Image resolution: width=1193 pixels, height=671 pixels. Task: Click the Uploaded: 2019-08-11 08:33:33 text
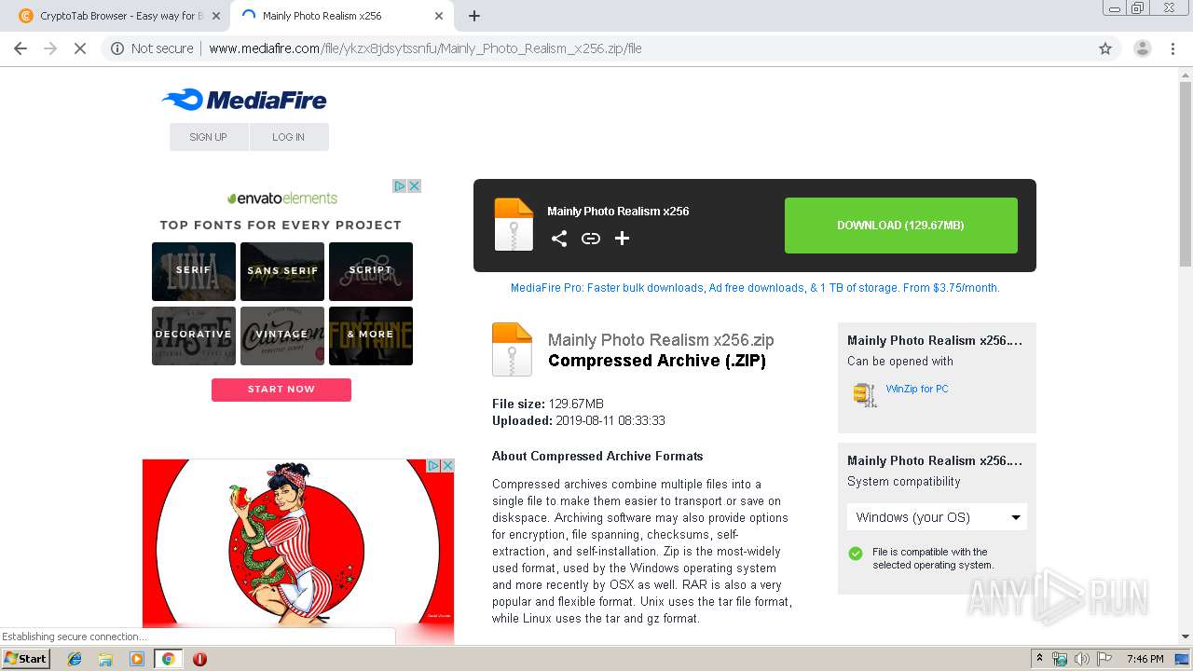[x=579, y=421]
